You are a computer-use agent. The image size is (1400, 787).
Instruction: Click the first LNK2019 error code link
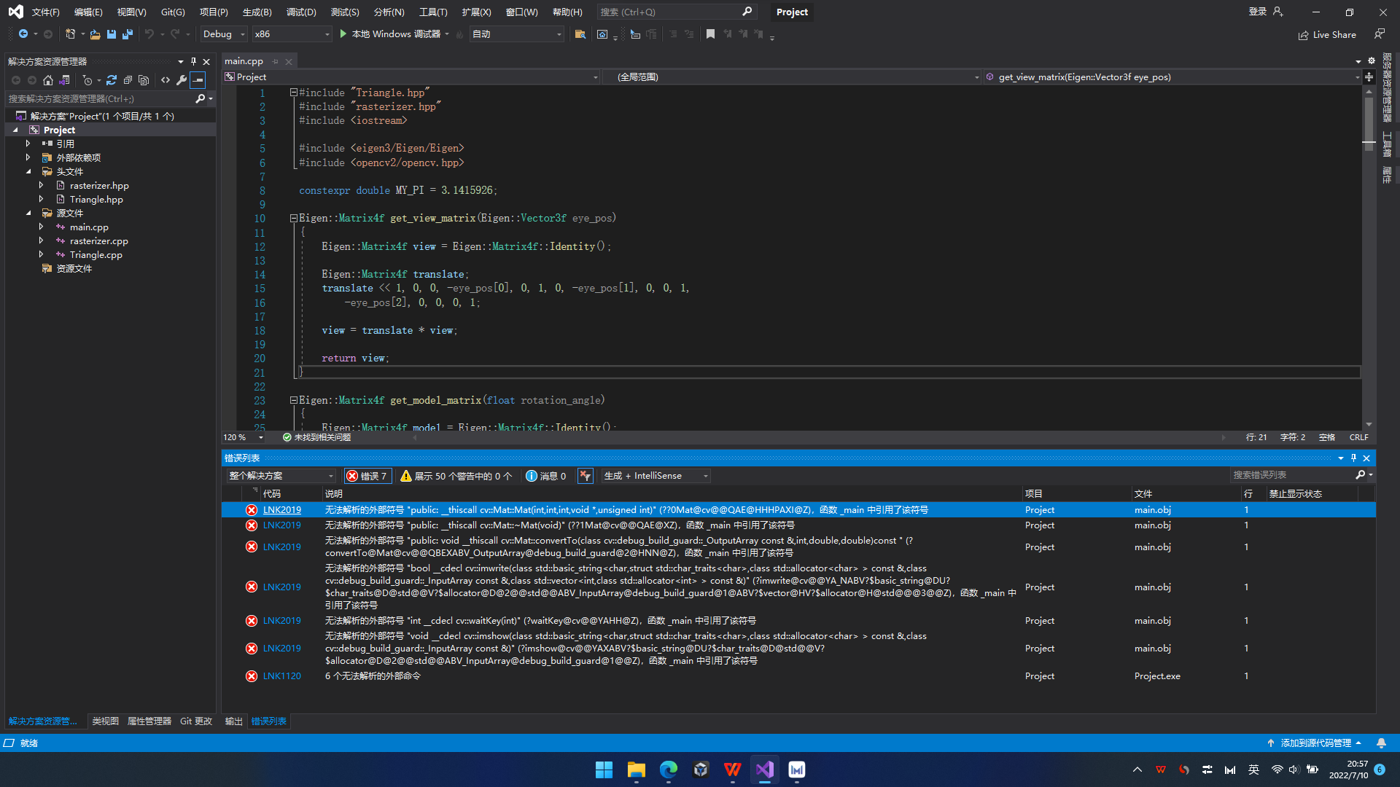point(282,510)
